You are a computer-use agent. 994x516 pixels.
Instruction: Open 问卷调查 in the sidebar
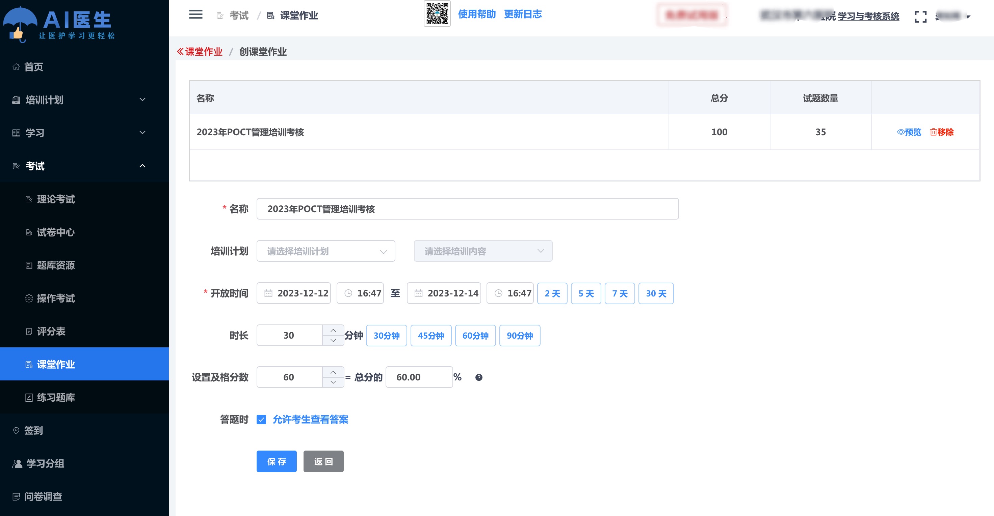84,497
